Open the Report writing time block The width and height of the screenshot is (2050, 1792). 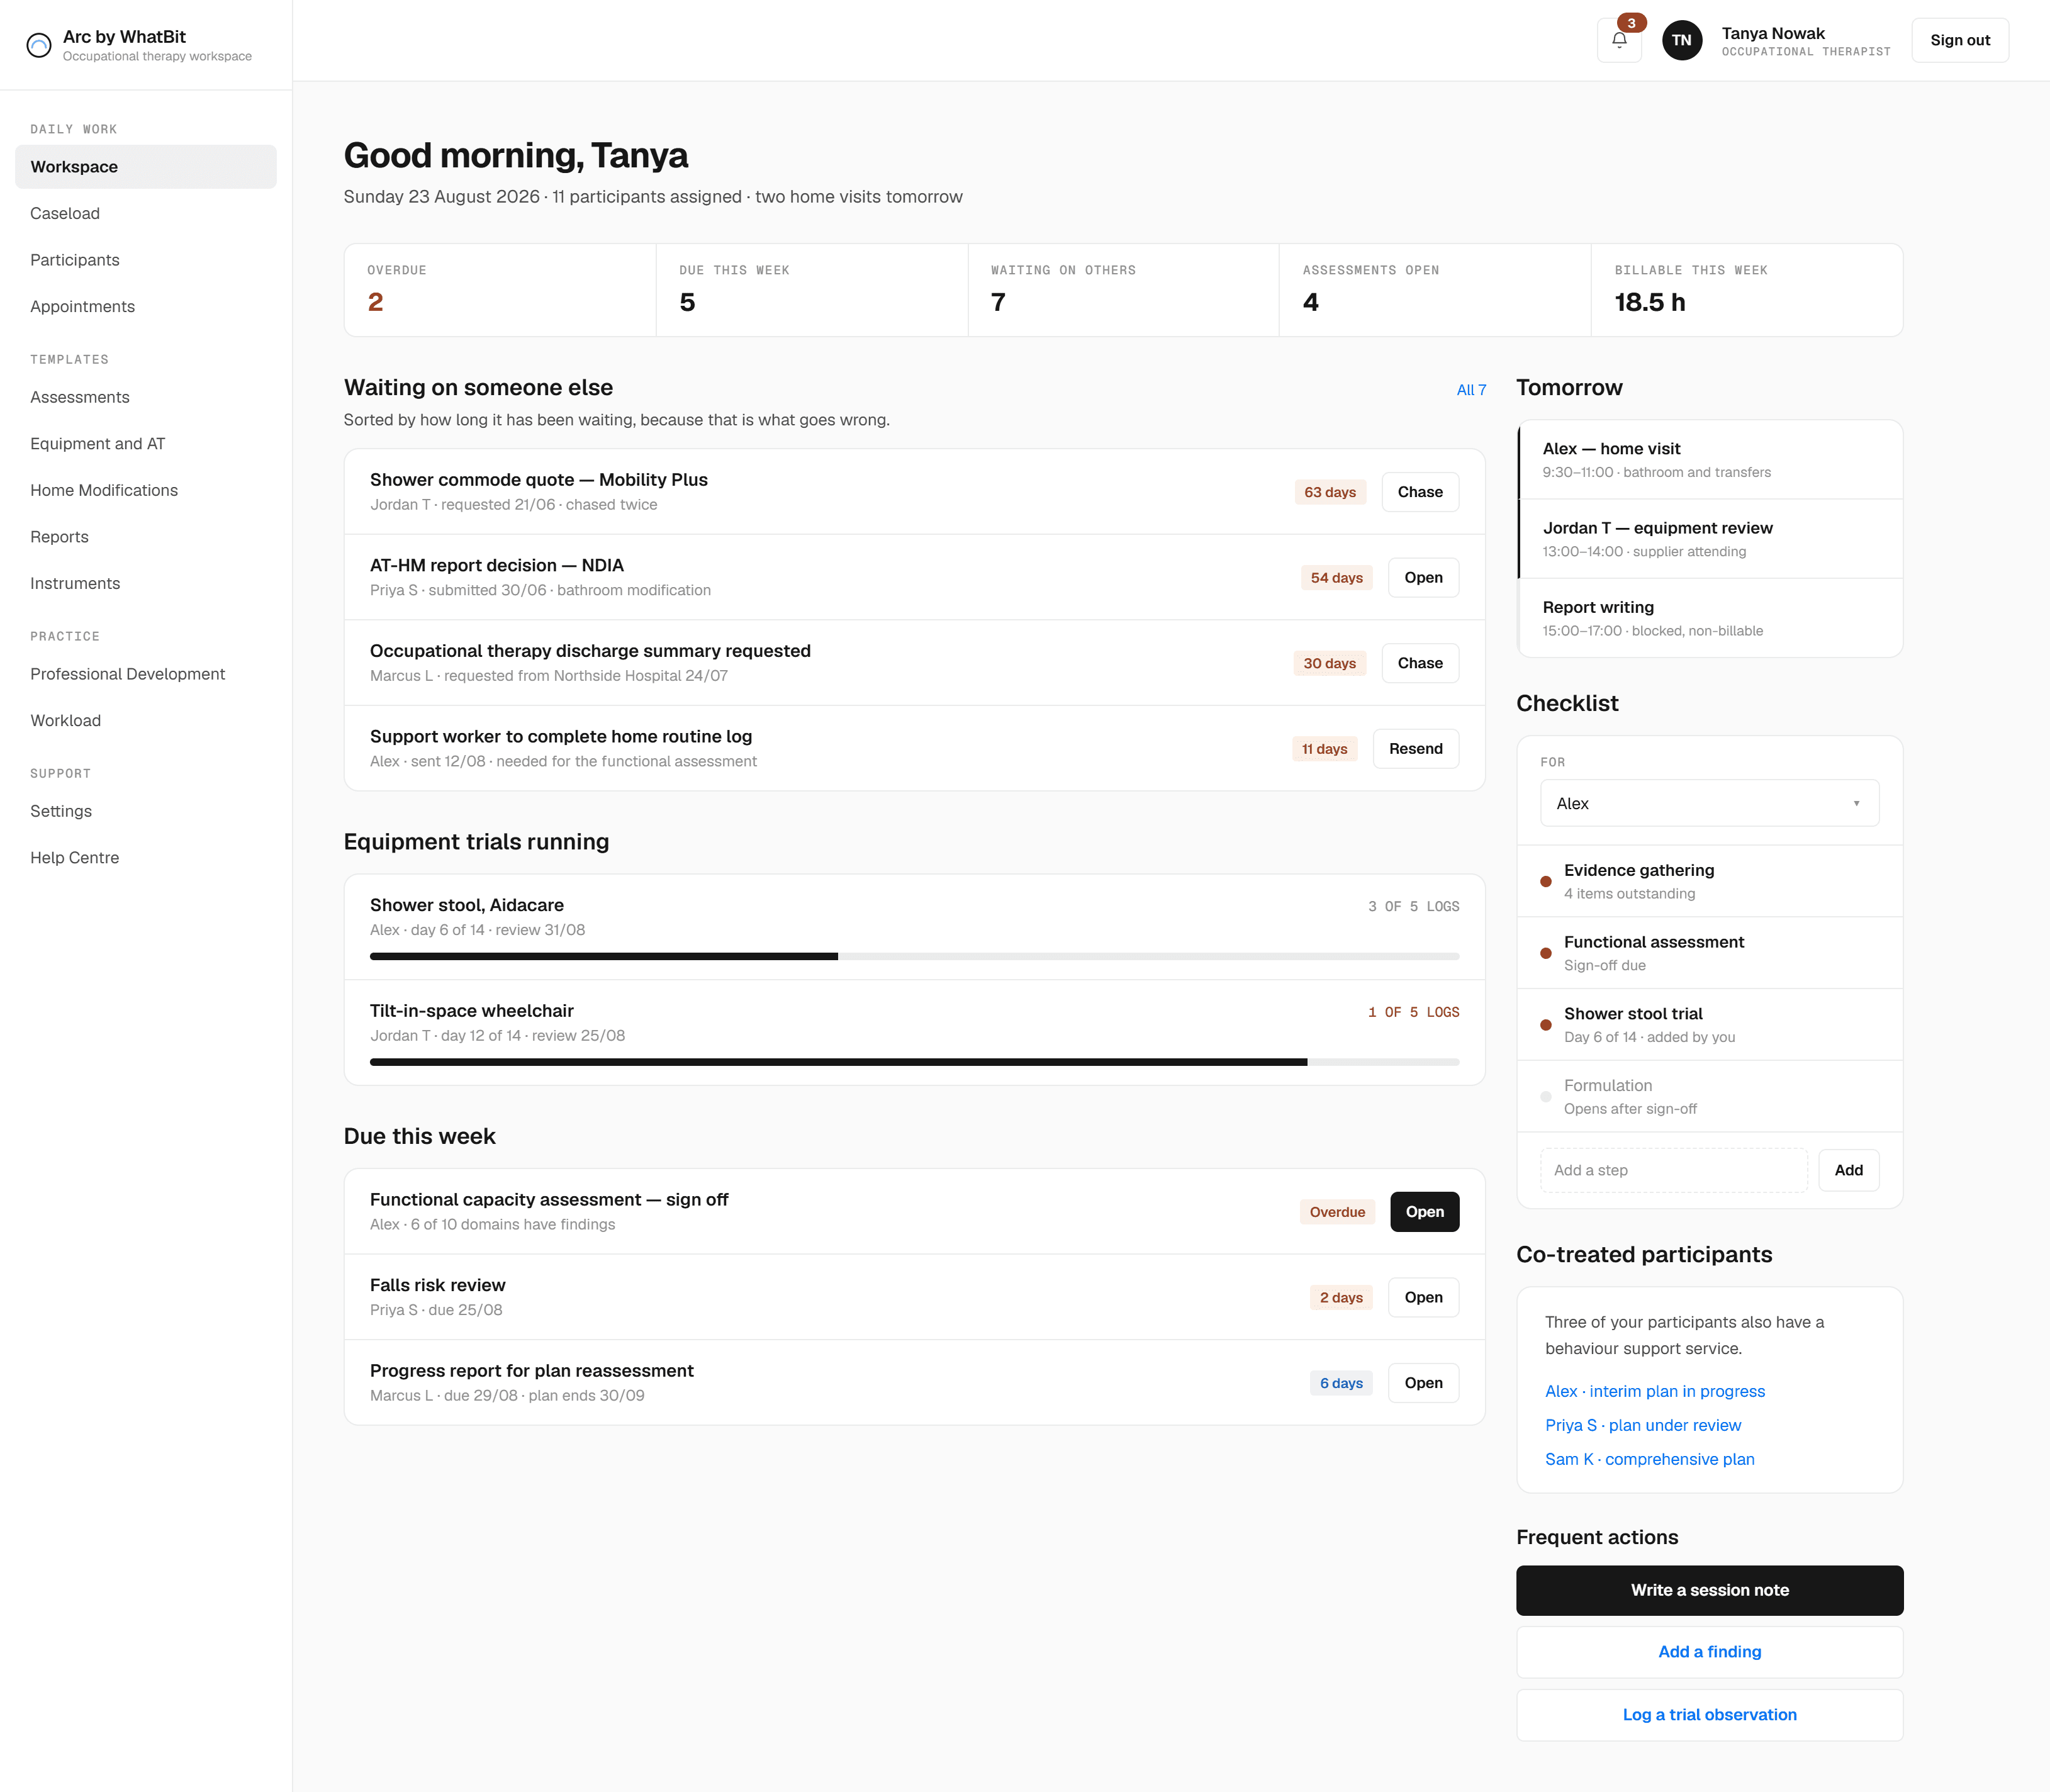point(1710,618)
